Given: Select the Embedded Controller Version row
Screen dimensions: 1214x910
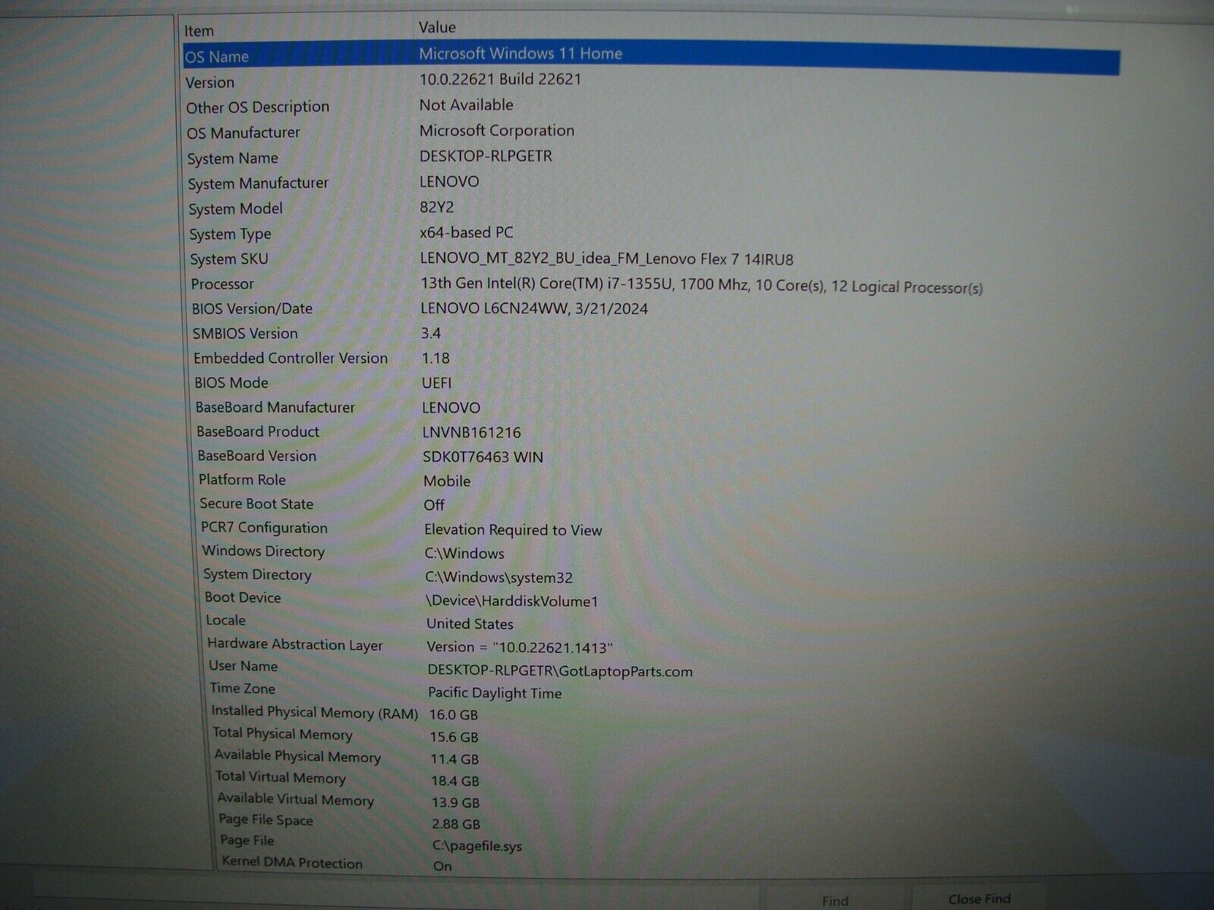Looking at the screenshot, I should tap(291, 358).
